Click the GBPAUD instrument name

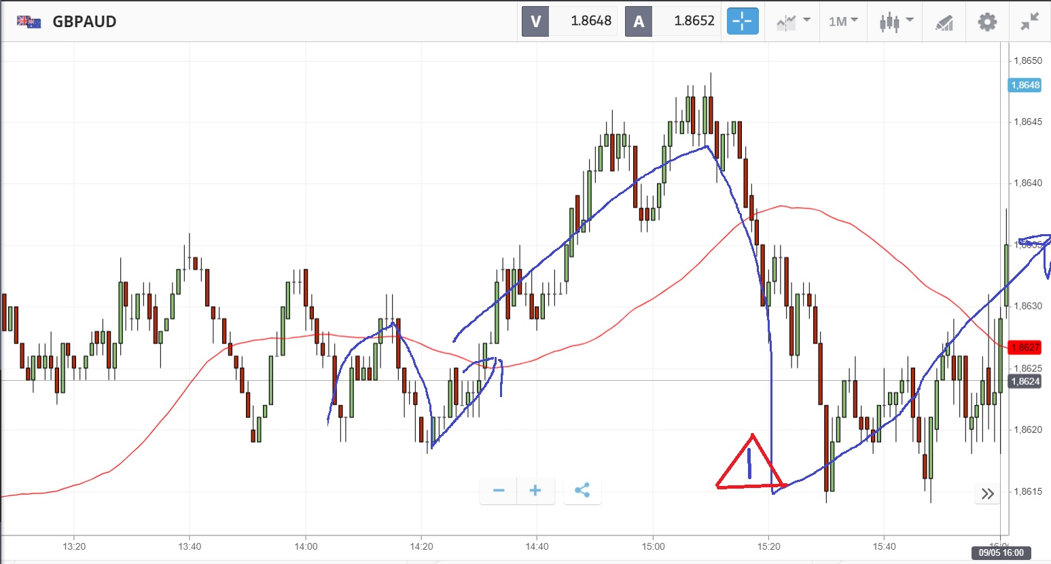84,22
